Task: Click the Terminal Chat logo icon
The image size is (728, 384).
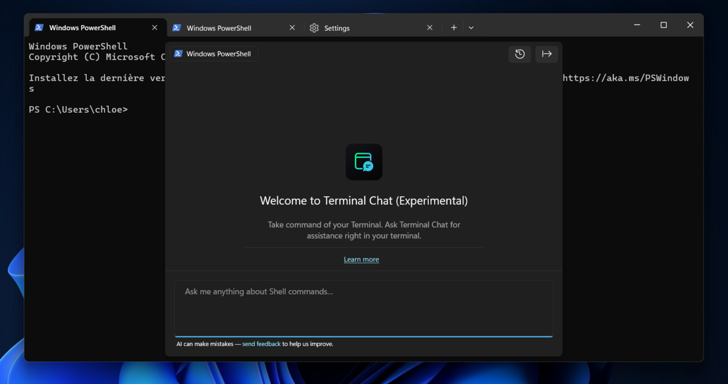Action: [x=364, y=162]
